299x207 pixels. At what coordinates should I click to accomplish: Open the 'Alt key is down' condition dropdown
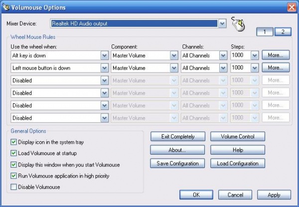tap(105, 55)
